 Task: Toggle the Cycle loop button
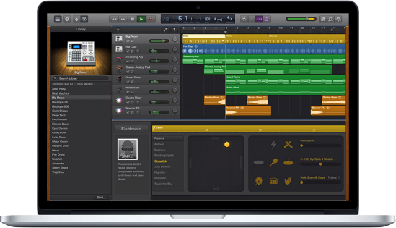coord(244,19)
